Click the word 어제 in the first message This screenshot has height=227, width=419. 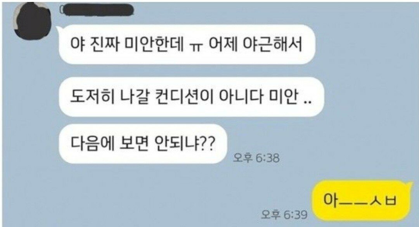pyautogui.click(x=223, y=44)
